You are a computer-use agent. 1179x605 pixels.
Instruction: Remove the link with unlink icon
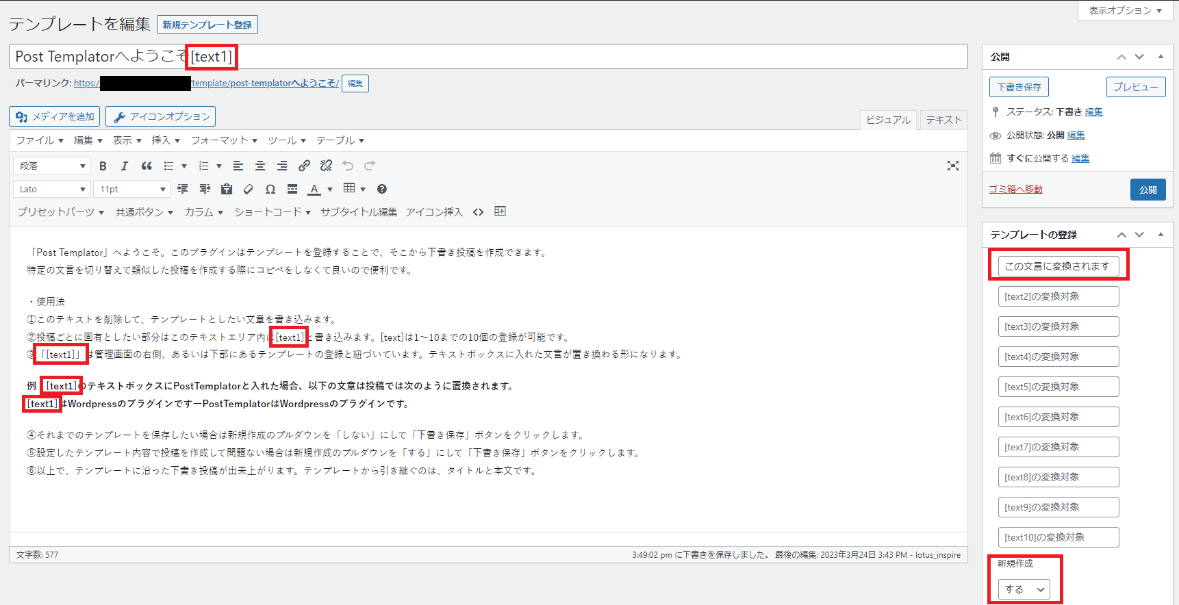tap(326, 166)
